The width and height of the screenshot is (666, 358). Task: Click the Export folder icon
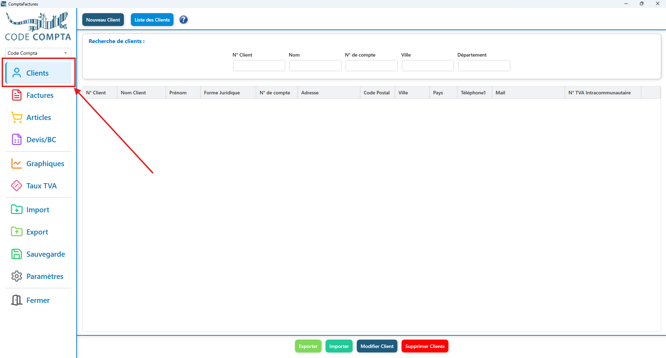point(17,232)
